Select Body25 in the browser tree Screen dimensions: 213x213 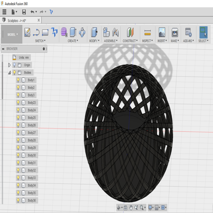click(x=32, y=118)
